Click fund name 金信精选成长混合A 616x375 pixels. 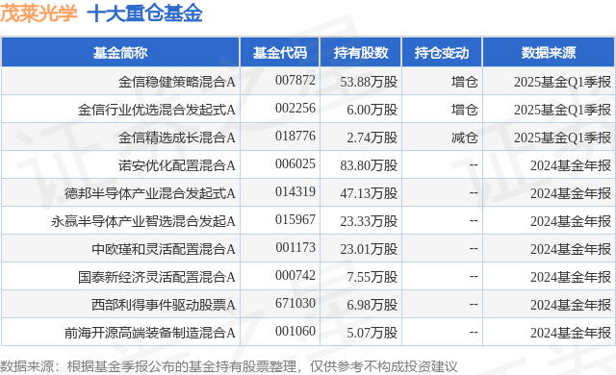tap(177, 137)
